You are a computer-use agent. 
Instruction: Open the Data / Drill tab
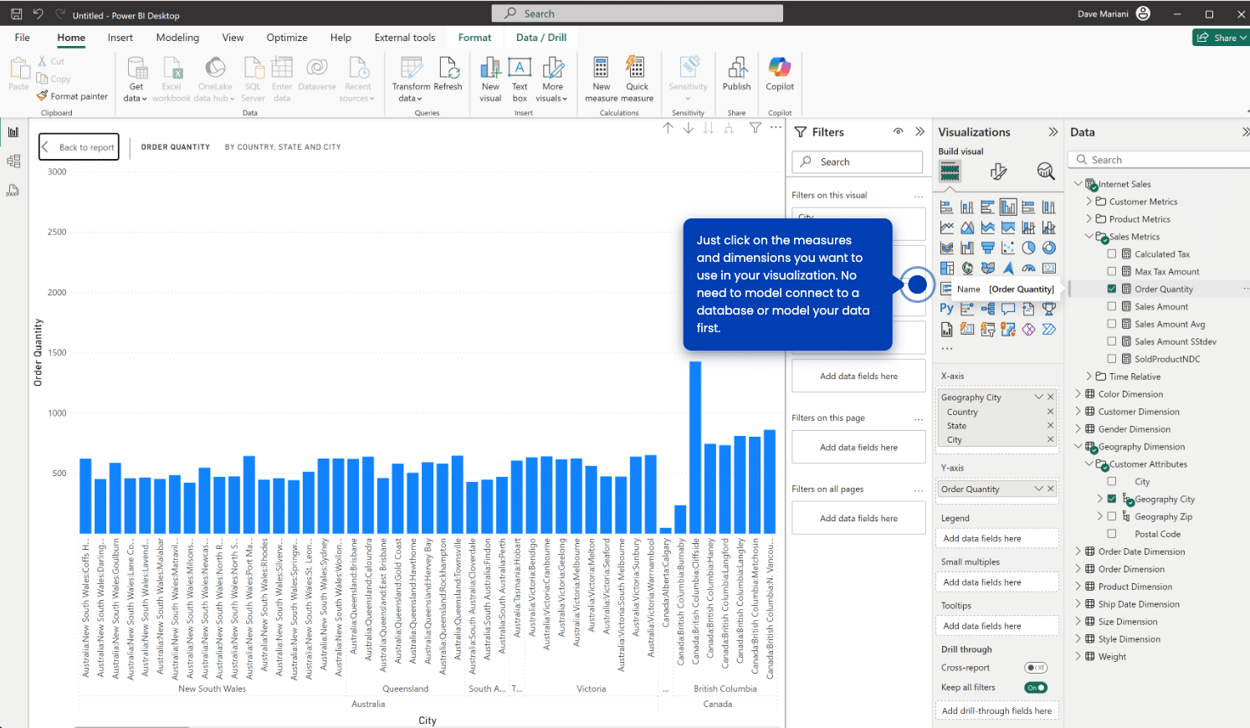point(541,38)
